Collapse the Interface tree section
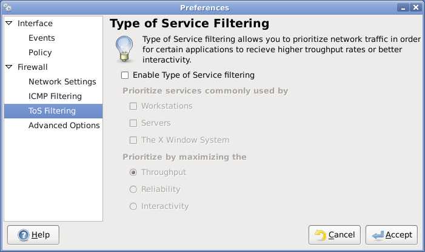This screenshot has height=252, width=425. point(9,23)
